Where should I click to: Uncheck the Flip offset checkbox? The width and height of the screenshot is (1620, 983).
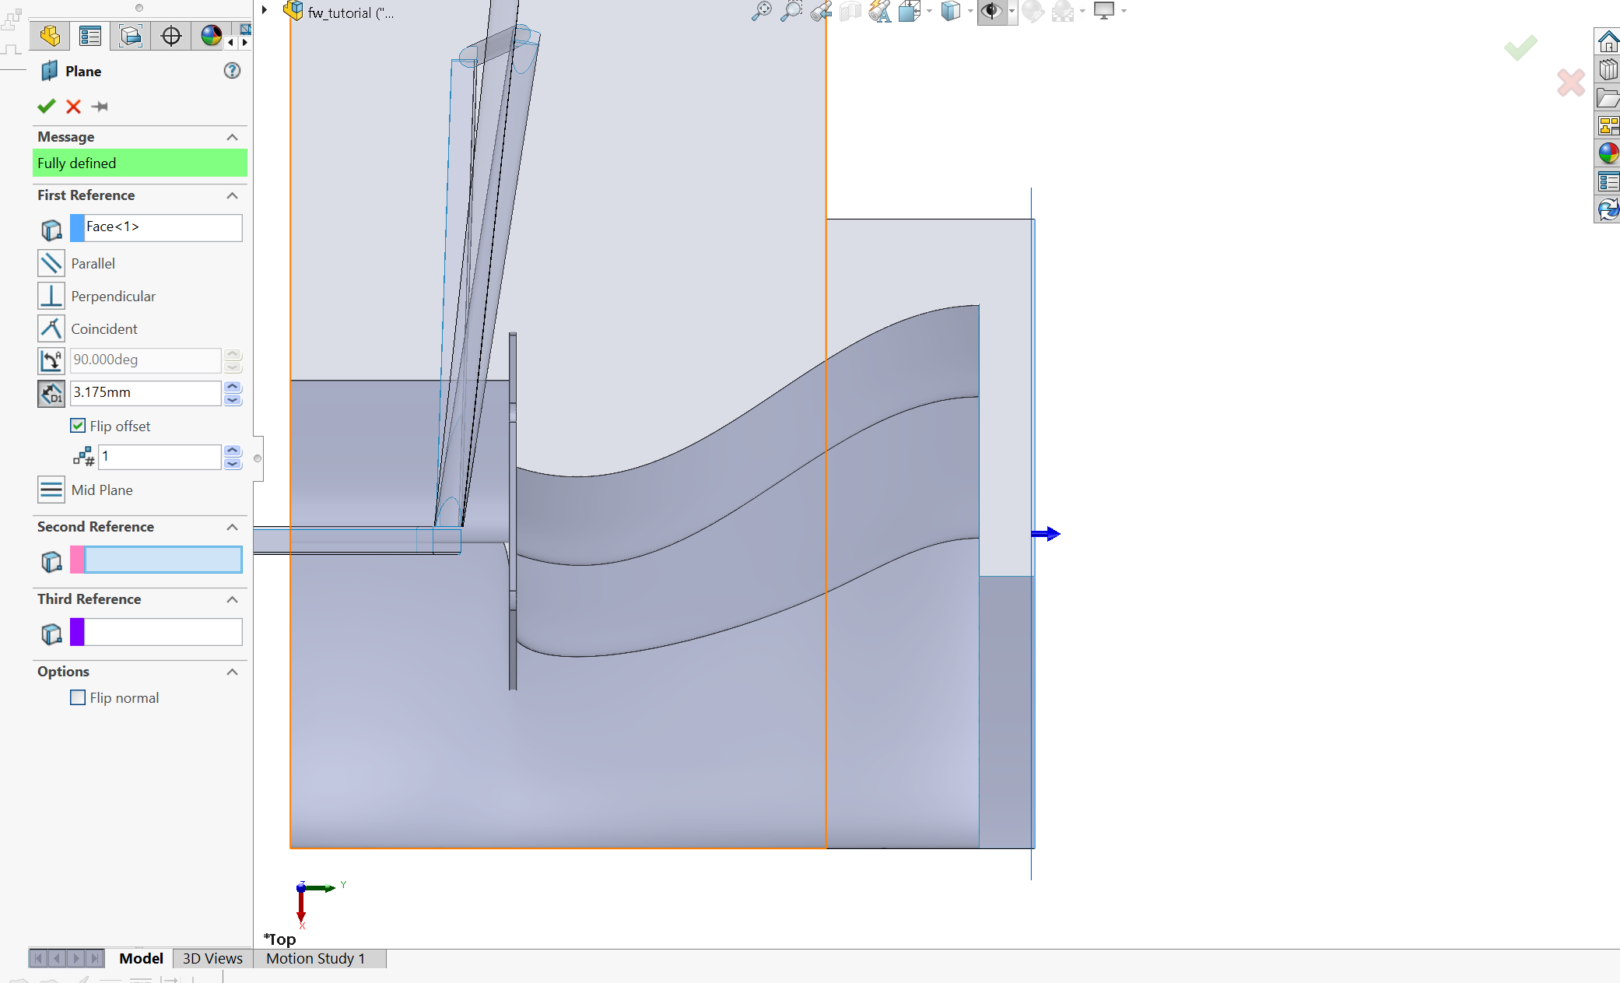(x=78, y=426)
